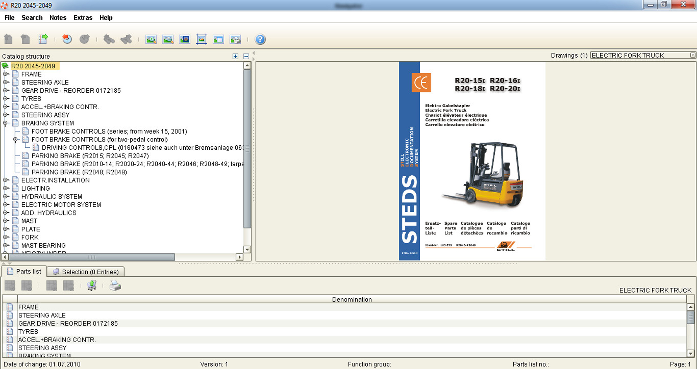Open the Drawings dropdown list
The height and width of the screenshot is (369, 697).
coord(693,55)
